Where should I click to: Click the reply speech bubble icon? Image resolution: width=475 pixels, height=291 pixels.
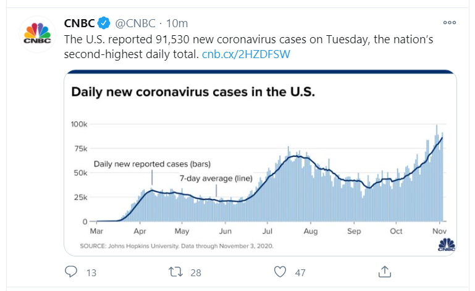pos(71,271)
